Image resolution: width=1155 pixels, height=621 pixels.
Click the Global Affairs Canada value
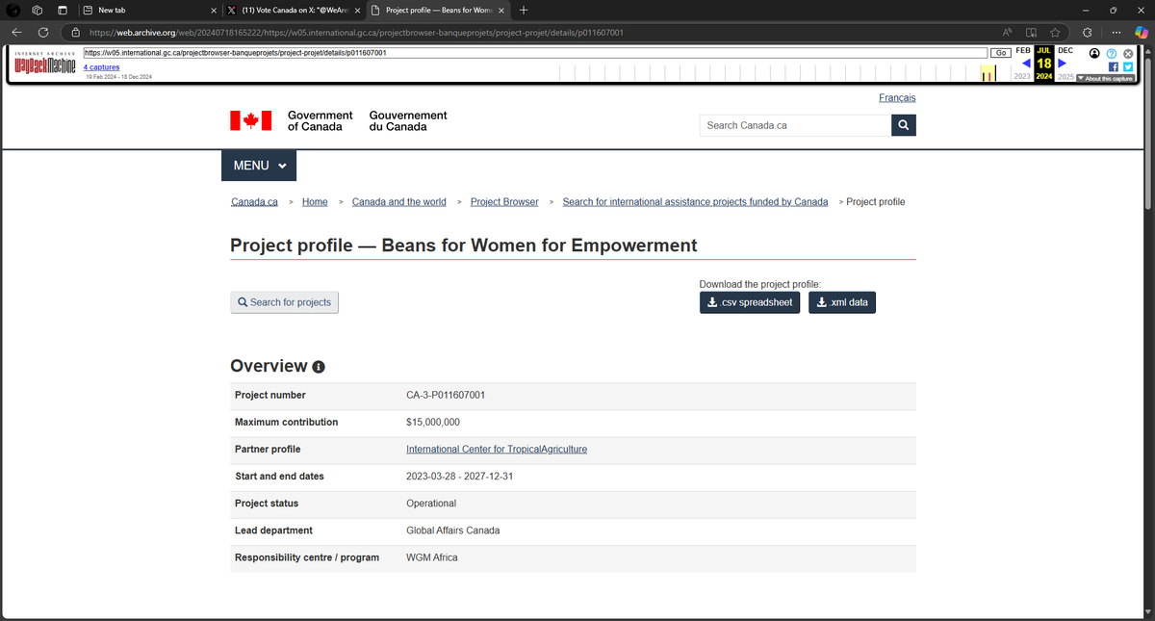[x=452, y=530]
